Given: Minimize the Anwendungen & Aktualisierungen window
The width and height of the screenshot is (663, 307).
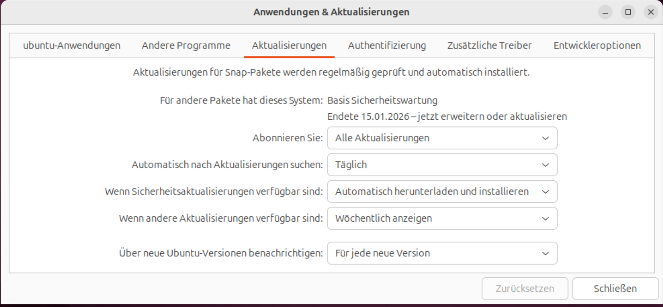Looking at the screenshot, I should pos(605,12).
